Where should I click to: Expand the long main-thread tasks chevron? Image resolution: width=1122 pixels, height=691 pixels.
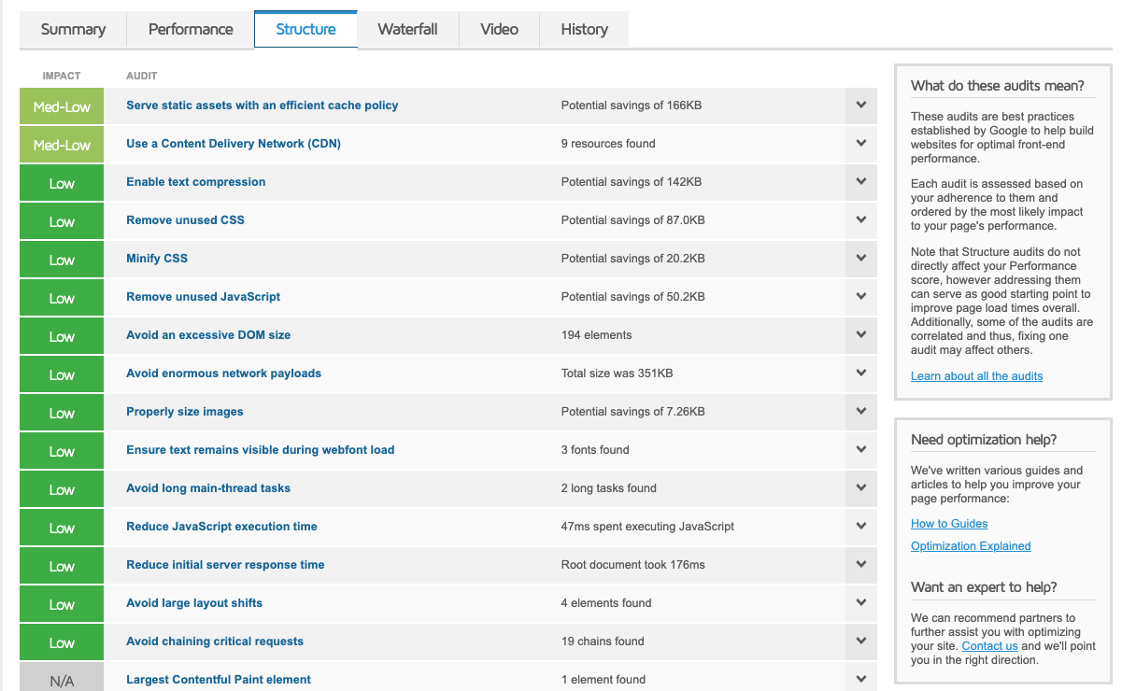coord(861,488)
